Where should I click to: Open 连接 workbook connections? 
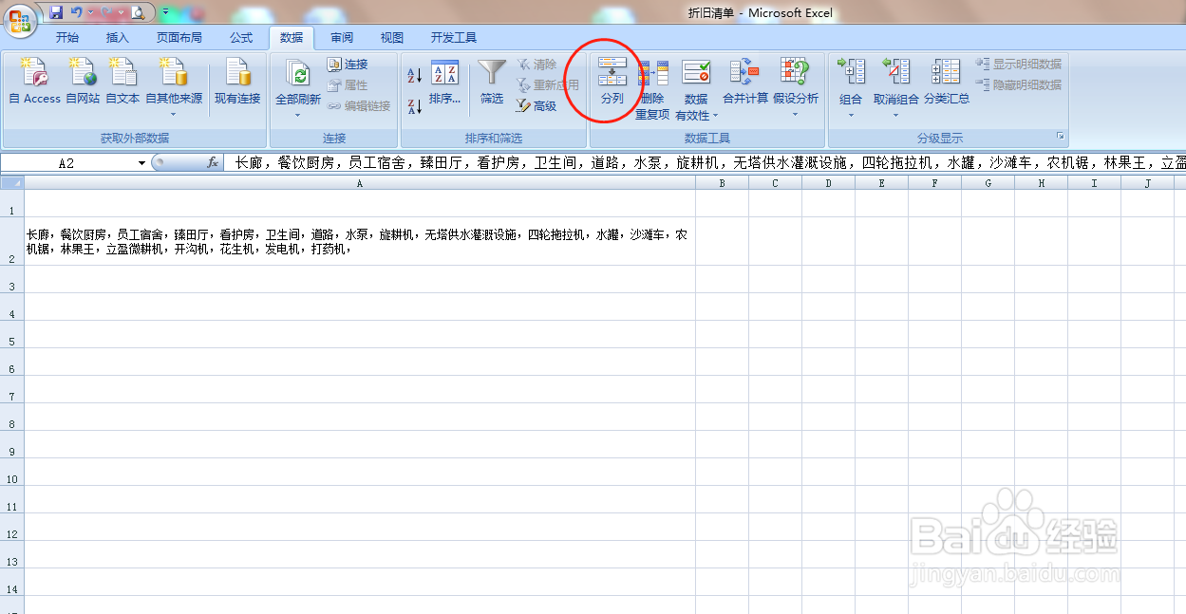point(348,65)
